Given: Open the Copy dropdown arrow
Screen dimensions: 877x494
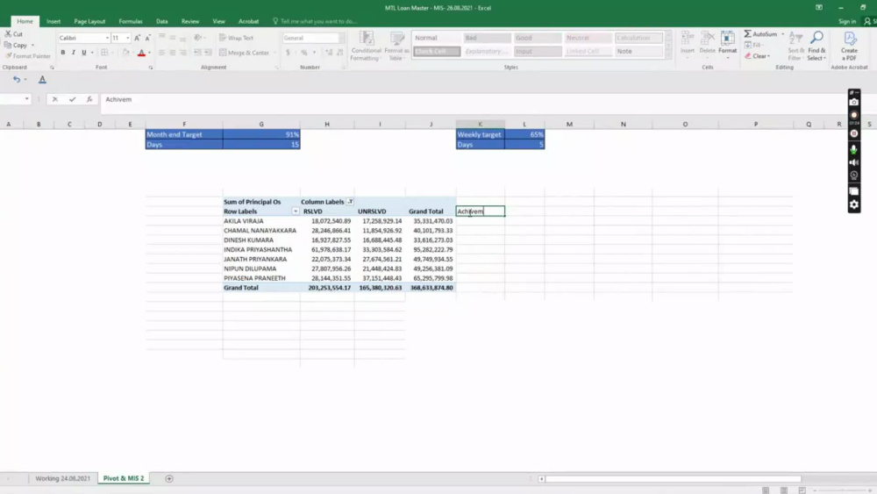Looking at the screenshot, I should click(x=32, y=46).
